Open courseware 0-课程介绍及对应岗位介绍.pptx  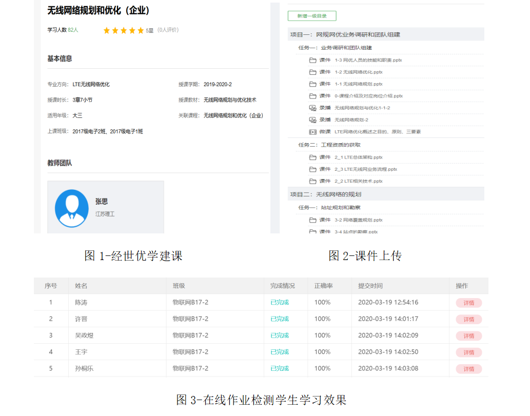pyautogui.click(x=368, y=96)
